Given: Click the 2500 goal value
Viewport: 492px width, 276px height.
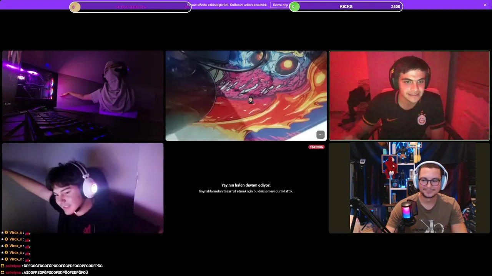Looking at the screenshot, I should pos(396,7).
